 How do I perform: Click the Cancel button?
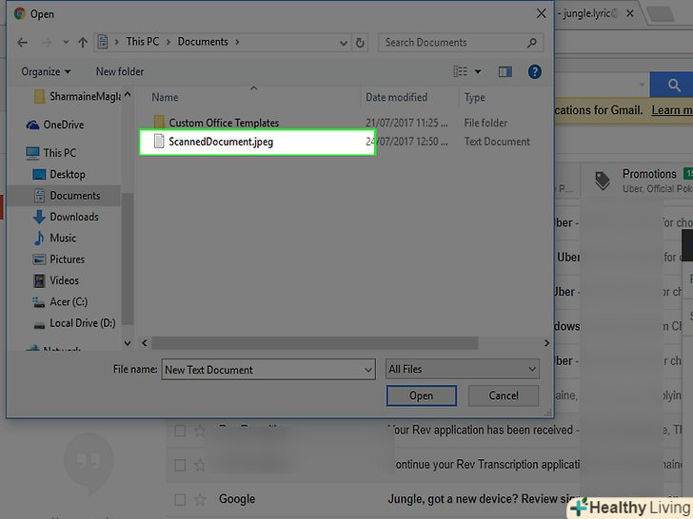[x=504, y=395]
